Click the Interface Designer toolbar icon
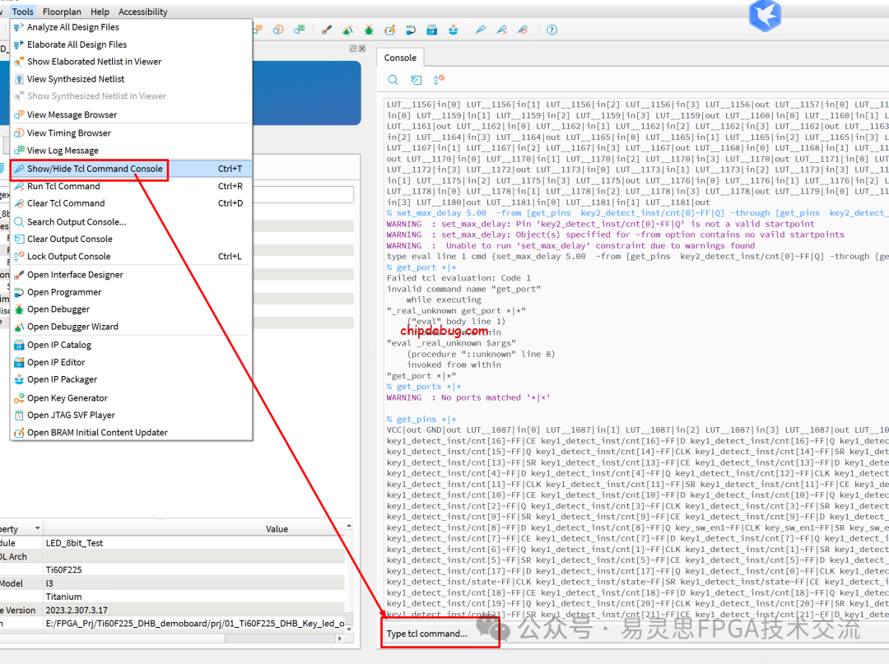Viewport: 889px width, 664px height. (327, 30)
